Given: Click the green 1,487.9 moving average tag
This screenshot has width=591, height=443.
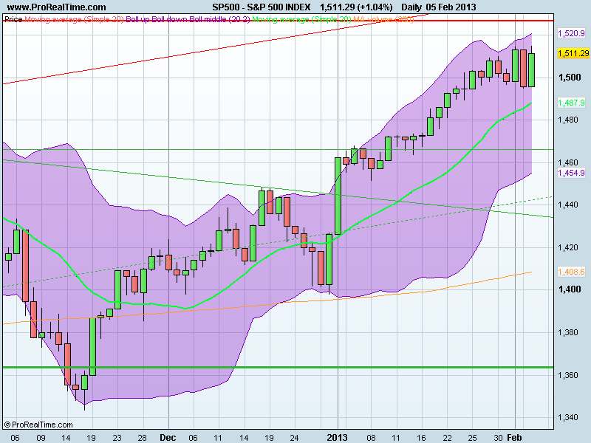Looking at the screenshot, I should 571,103.
